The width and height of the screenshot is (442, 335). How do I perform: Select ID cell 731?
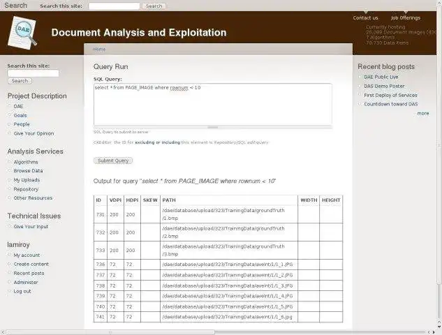pyautogui.click(x=101, y=214)
